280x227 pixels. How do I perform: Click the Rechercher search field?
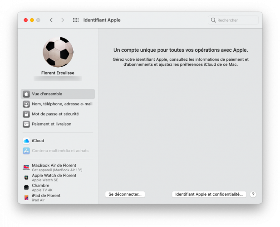(233, 20)
